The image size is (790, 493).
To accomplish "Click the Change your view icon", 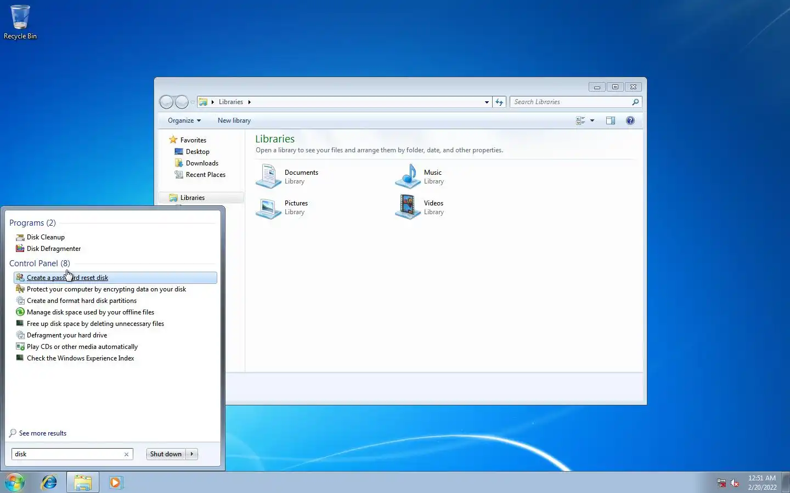I will coord(580,121).
